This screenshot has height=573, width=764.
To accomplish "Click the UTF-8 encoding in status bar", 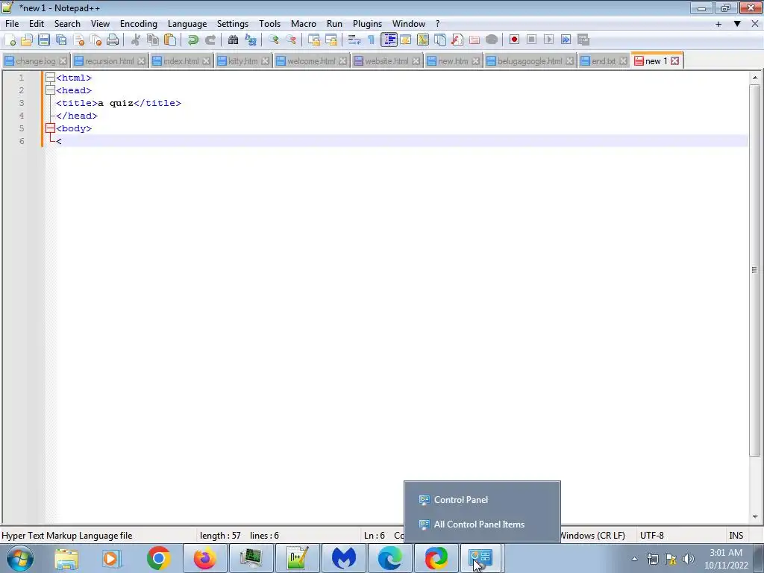I will click(652, 536).
